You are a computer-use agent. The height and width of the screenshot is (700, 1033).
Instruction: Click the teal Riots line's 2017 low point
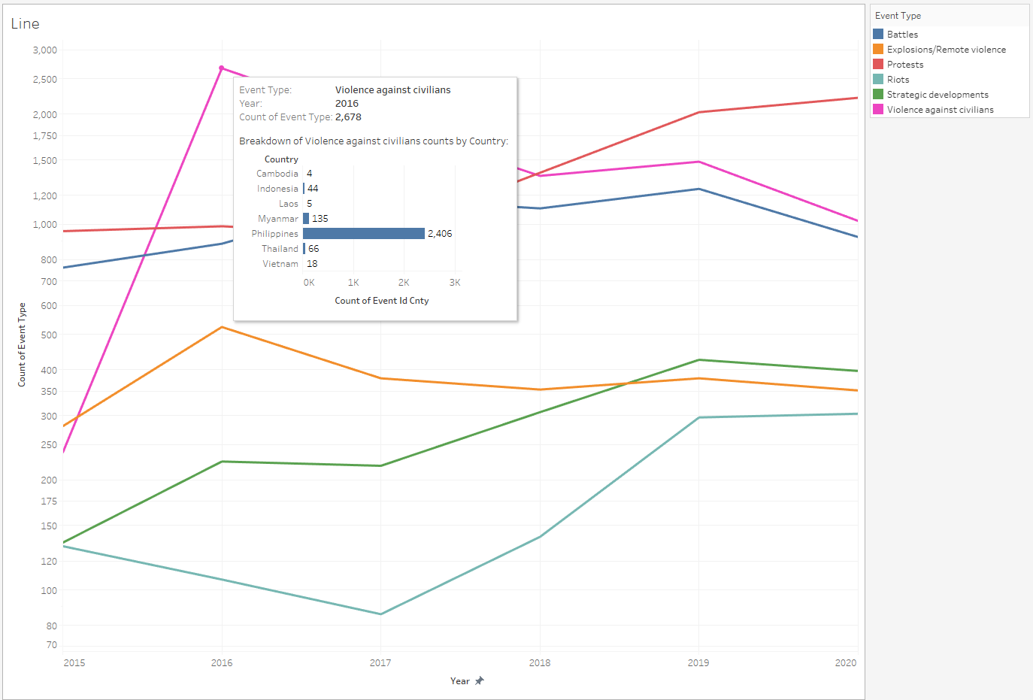tap(381, 614)
